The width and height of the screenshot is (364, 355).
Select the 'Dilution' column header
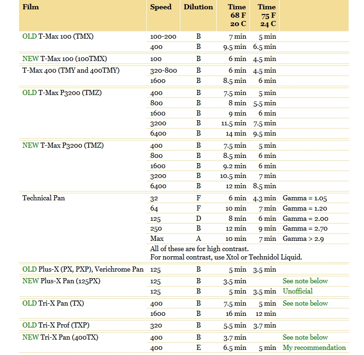pos(198,7)
